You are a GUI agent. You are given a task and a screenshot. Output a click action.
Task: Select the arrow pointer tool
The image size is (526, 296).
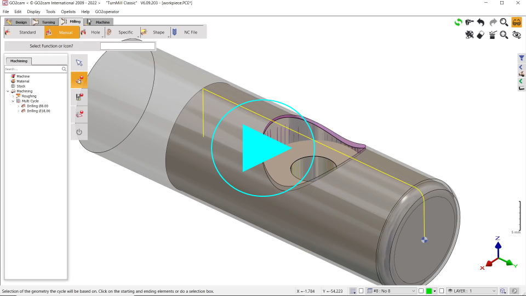[x=79, y=63]
